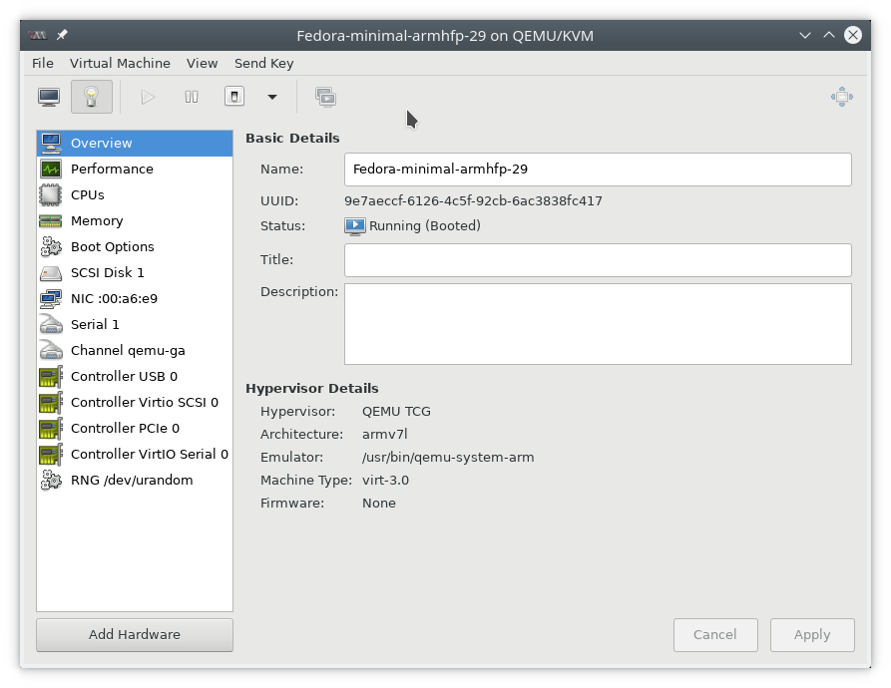Viewport: 891px width, 688px height.
Task: Select Controller USB 0
Action: 135,376
